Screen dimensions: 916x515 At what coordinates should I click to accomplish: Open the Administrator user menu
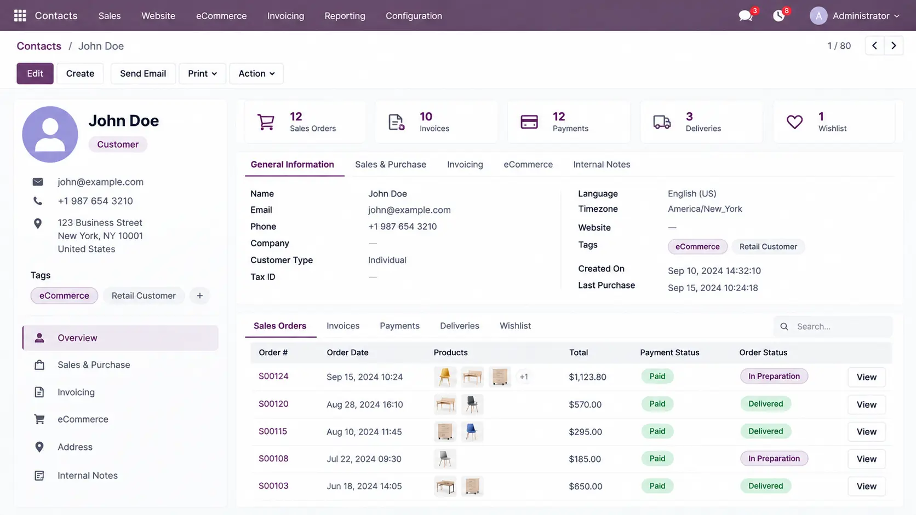855,16
